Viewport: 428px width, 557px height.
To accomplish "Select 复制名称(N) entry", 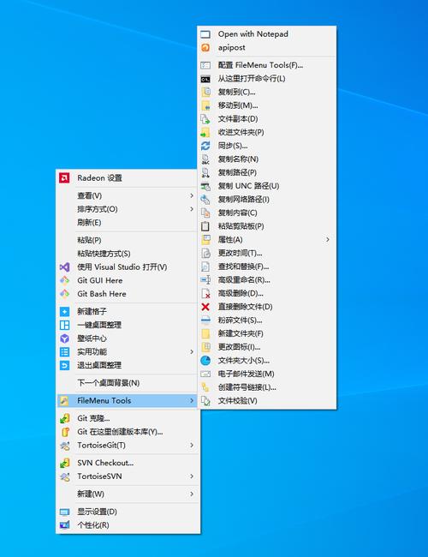I will 266,159.
